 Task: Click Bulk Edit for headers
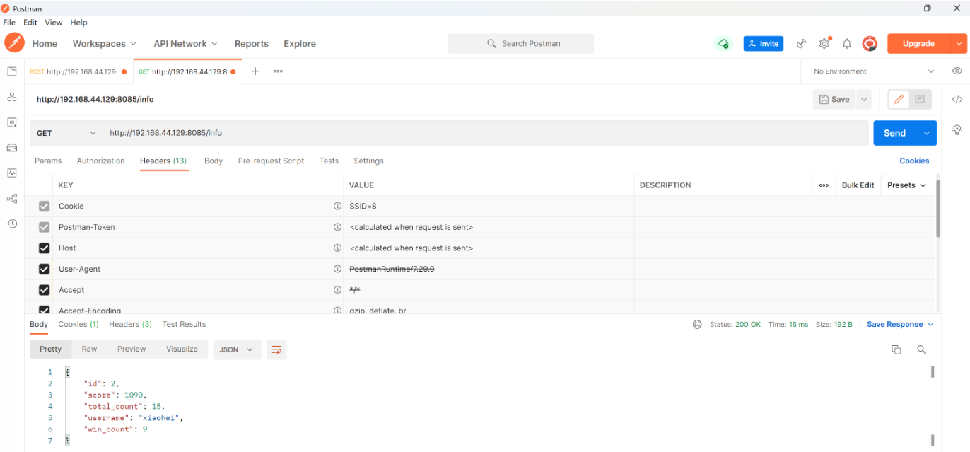[x=858, y=185]
